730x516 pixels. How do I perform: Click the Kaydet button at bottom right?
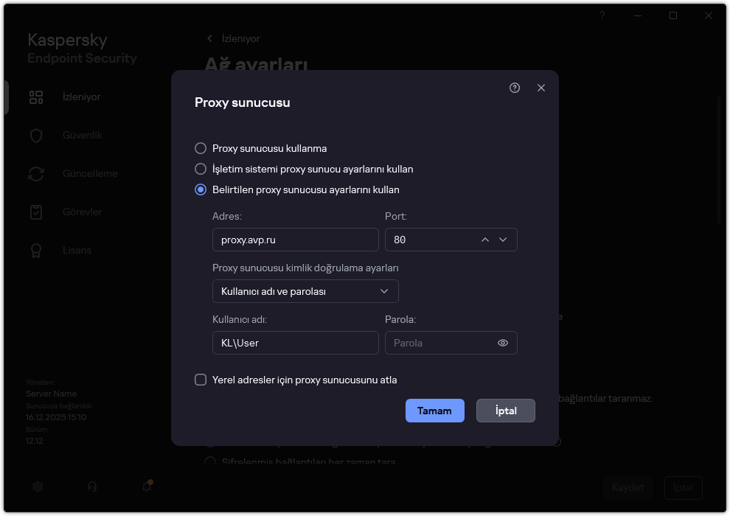coord(628,487)
